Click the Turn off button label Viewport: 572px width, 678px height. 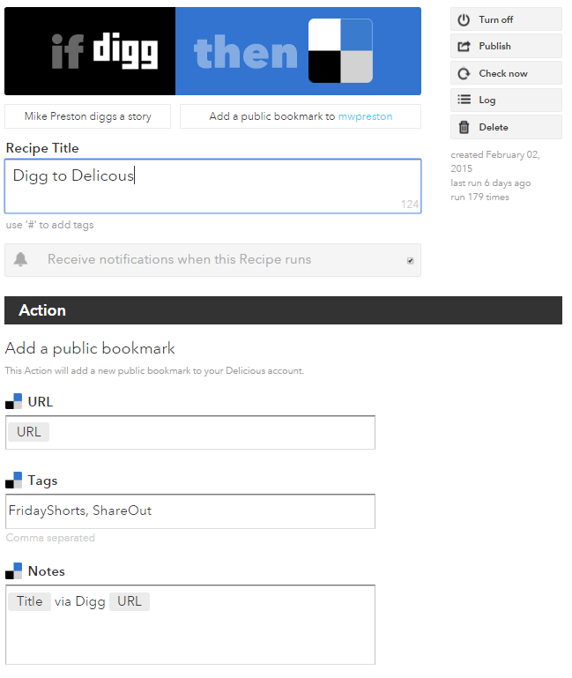point(496,20)
